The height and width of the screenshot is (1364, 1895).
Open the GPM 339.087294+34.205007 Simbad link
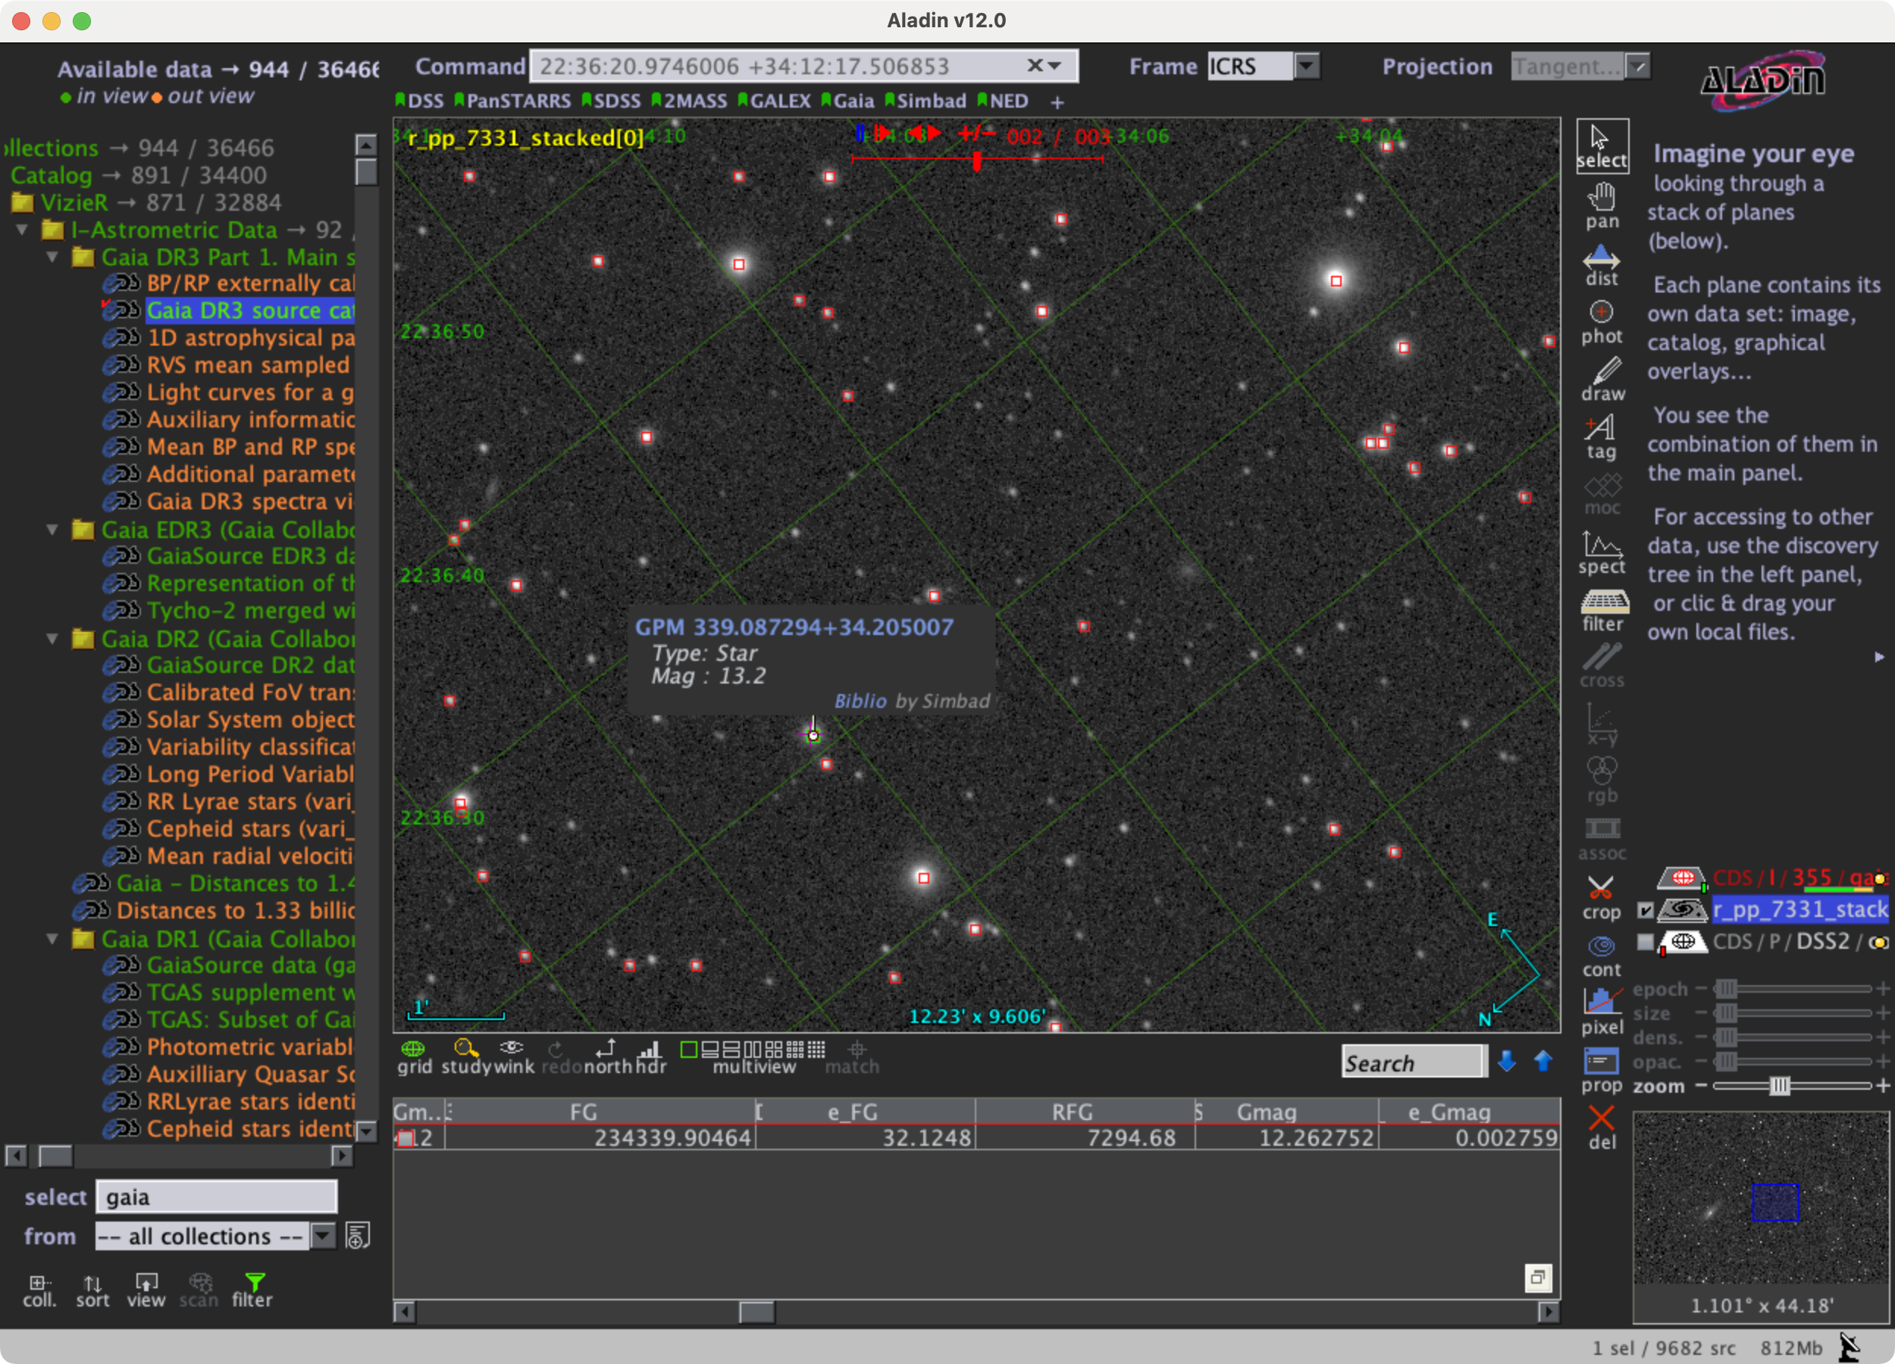tap(794, 627)
